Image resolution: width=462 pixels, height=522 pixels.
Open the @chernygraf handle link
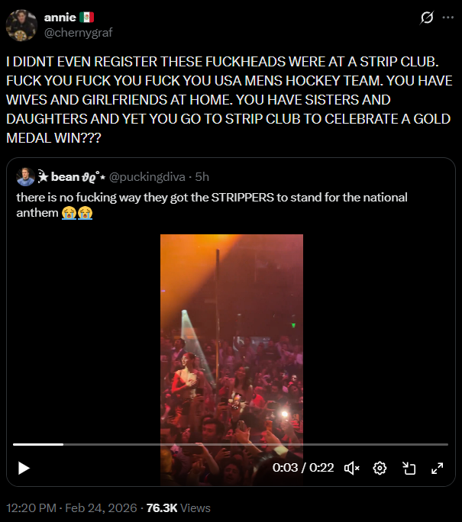79,33
